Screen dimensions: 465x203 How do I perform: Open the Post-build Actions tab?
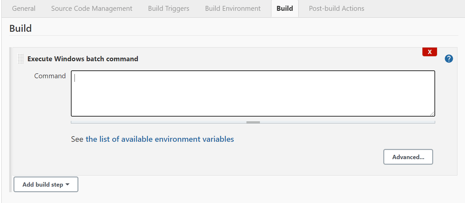click(336, 9)
